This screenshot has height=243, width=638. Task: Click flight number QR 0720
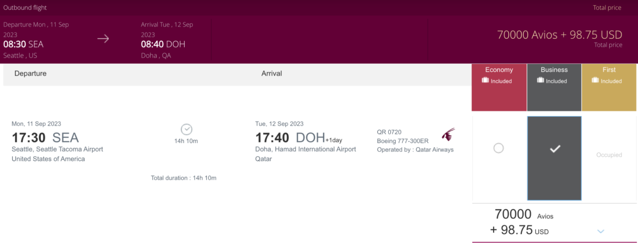[x=389, y=132]
